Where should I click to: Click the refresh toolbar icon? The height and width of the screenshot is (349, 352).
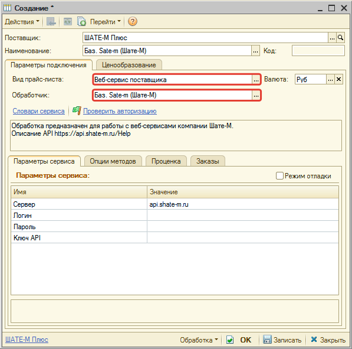[68, 22]
